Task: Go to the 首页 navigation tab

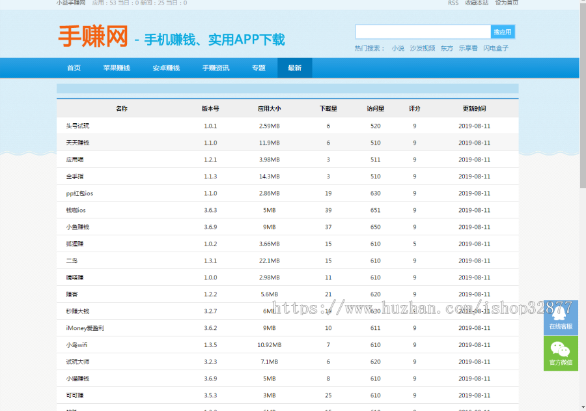Action: [x=74, y=68]
